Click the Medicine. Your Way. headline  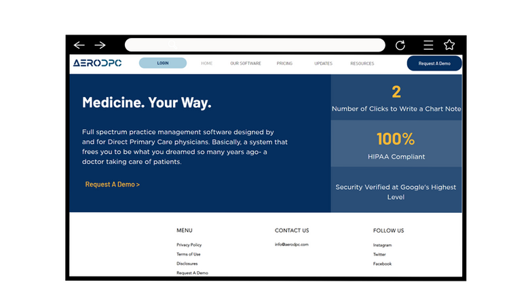point(147,102)
